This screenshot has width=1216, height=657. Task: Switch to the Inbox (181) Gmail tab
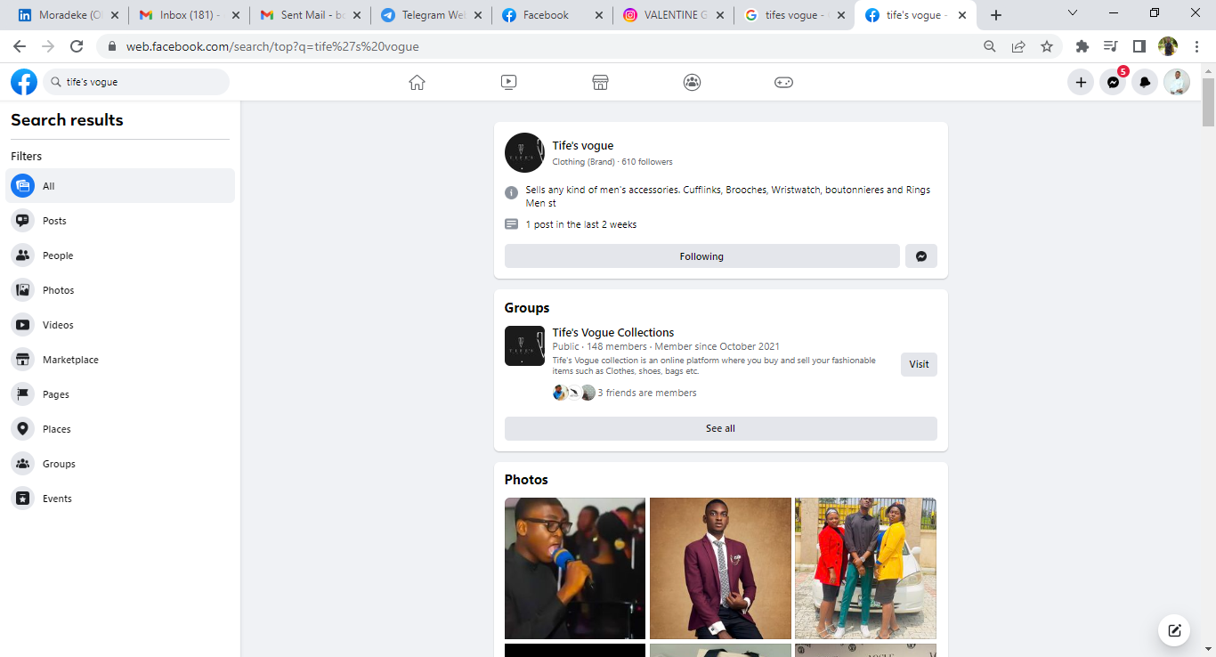(x=189, y=15)
